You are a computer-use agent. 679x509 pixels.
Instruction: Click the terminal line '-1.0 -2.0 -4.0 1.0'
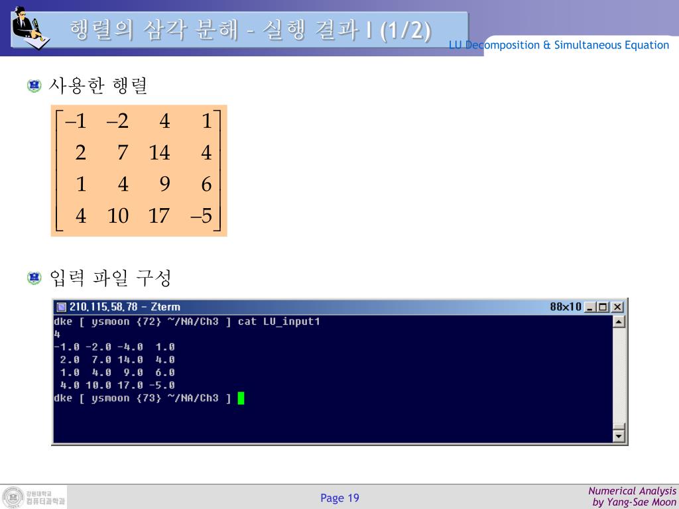(114, 347)
